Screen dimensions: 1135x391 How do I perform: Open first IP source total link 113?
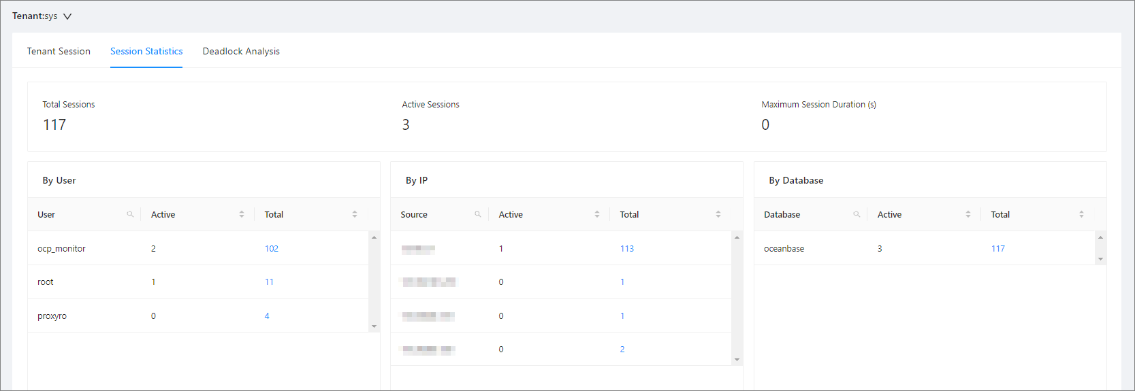626,249
